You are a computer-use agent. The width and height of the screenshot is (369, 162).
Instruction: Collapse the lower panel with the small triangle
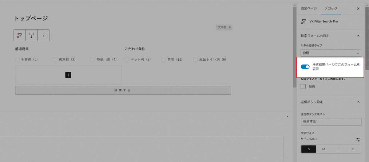point(287,116)
